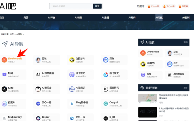194x121 pixels.
Task: Click the purple 包阅 icon in main grid
Action: (x=4, y=74)
